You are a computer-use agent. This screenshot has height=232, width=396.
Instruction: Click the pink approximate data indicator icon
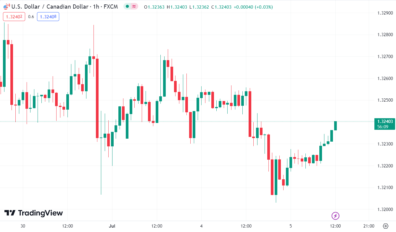(134, 7)
